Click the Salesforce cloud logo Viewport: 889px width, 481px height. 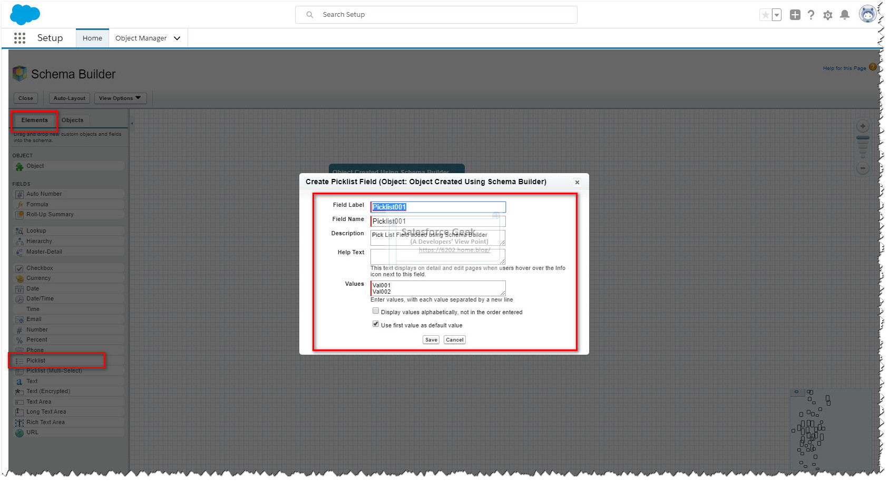[x=25, y=14]
